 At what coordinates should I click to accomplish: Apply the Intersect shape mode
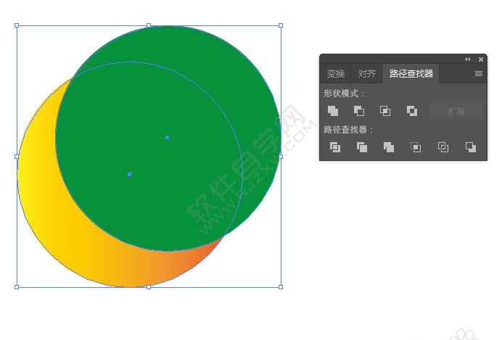(x=385, y=111)
